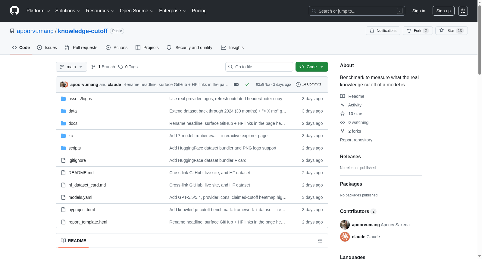The height and width of the screenshot is (259, 482).
Task: Click the hf_dataset_card.md file icon
Action: (x=63, y=185)
